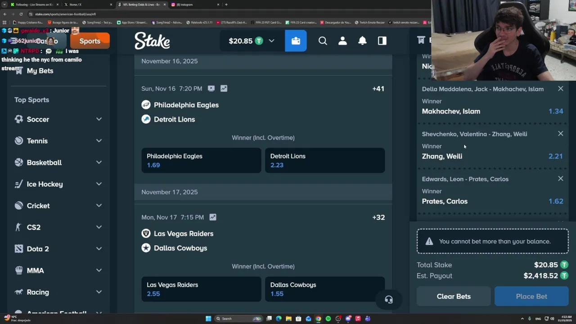Click the Dota 2 icon in sidebar
The width and height of the screenshot is (576, 324).
click(18, 249)
